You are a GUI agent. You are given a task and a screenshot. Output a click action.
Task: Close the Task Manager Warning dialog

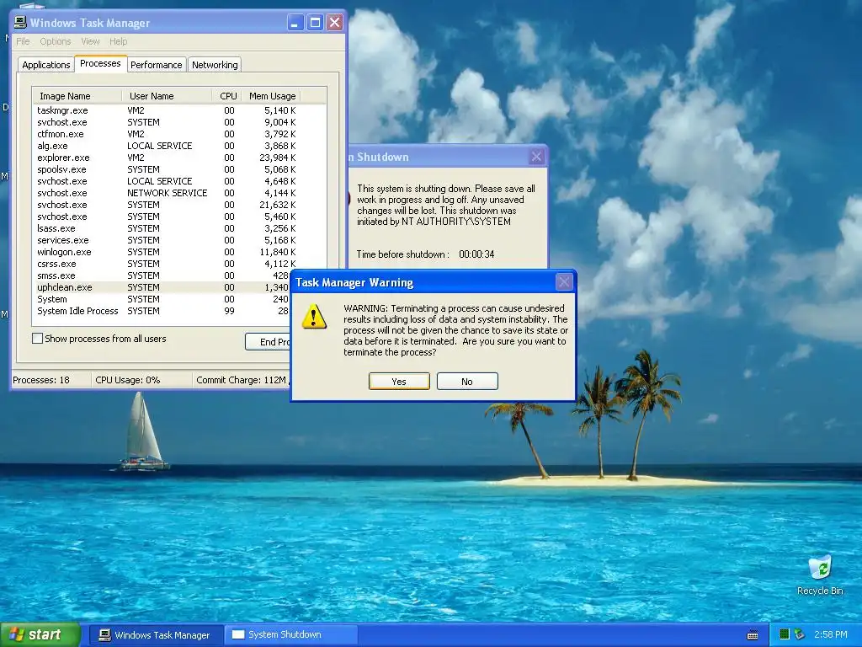(x=564, y=282)
